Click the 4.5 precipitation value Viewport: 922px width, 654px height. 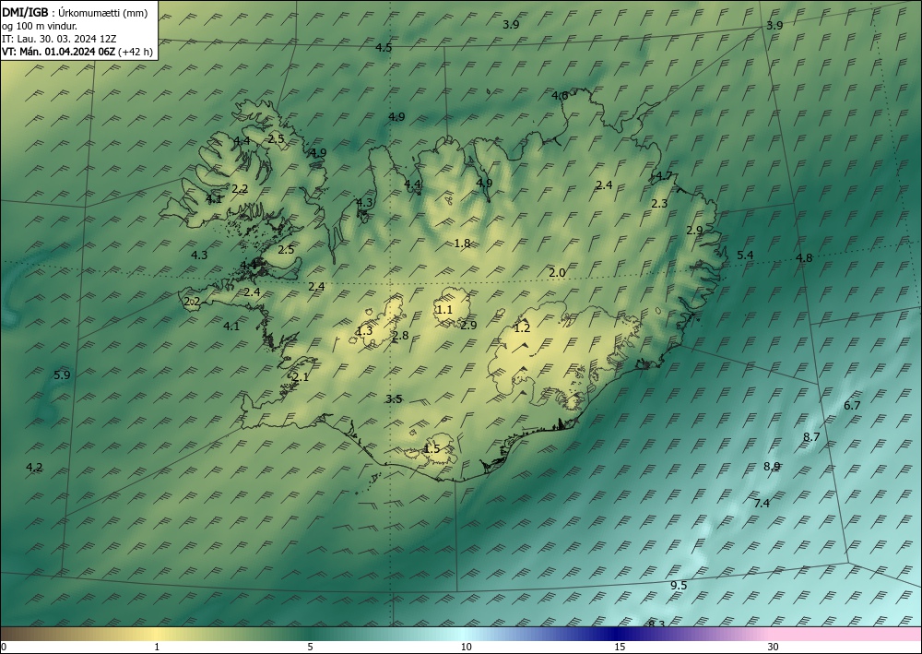tap(384, 48)
